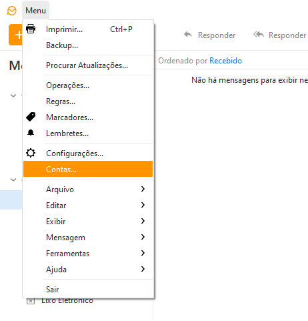Screen dimensions: 308x321
Task: Click the printer icon beside Imprimir
Action: point(31,29)
